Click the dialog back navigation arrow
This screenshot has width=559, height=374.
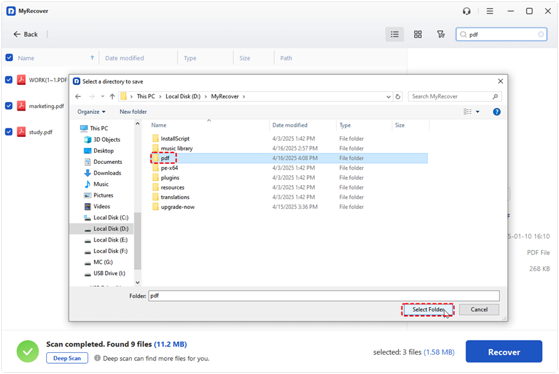[78, 96]
